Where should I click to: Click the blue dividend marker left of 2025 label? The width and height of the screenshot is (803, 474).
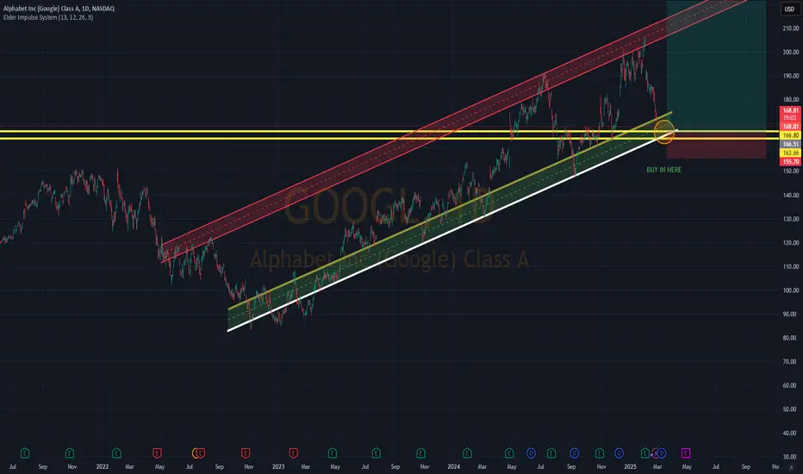(619, 453)
